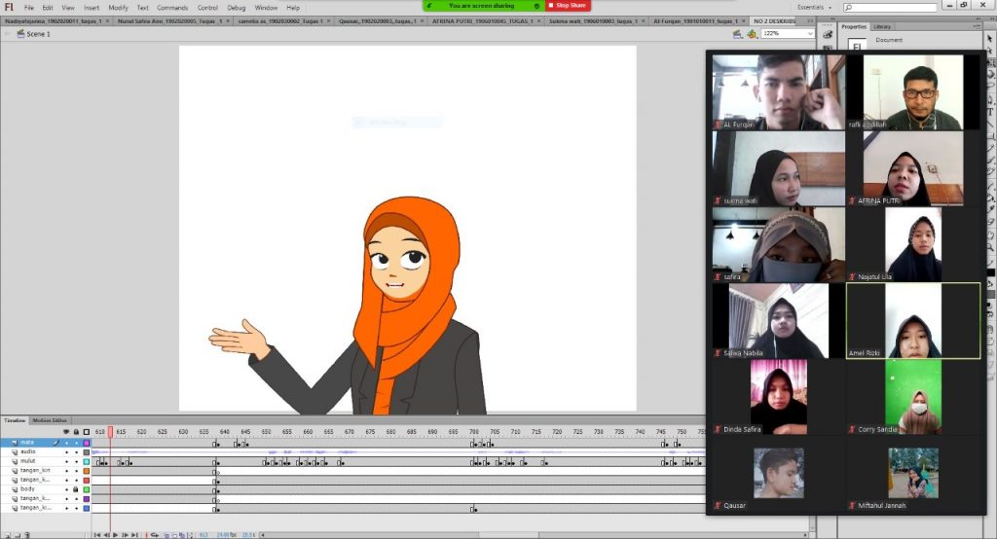Image resolution: width=997 pixels, height=539 pixels.
Task: Click the tangan_kiri layer orange color swatch
Action: pos(86,471)
